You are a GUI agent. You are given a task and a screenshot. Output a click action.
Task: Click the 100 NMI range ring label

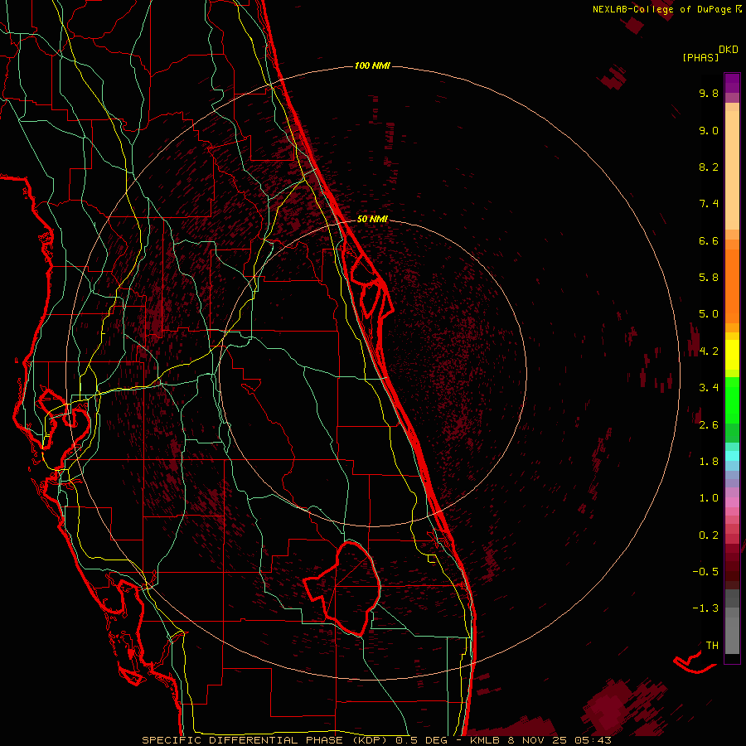(x=372, y=65)
